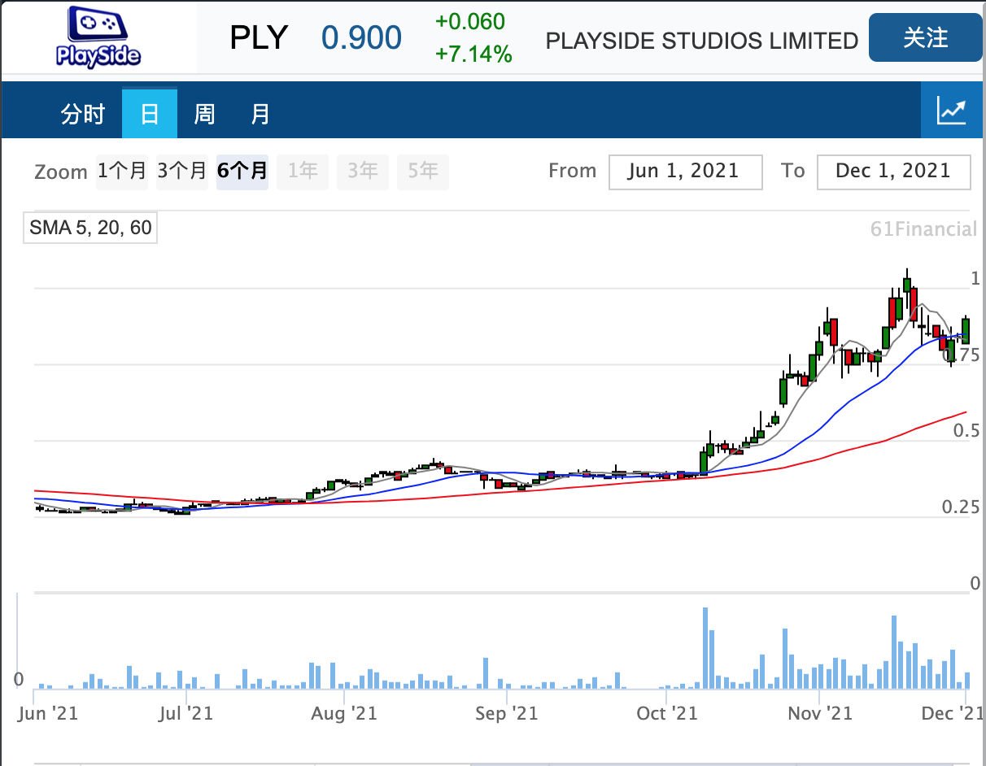Viewport: 986px width, 766px height.
Task: Switch to the 月 monthly tab
Action: (x=260, y=114)
